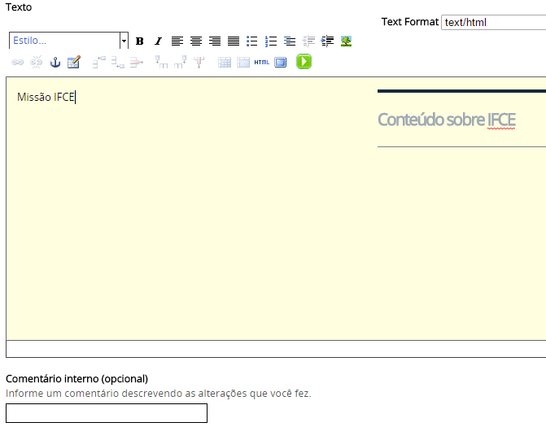Click insert row after icon
This screenshot has height=440, width=546.
pyautogui.click(x=118, y=63)
